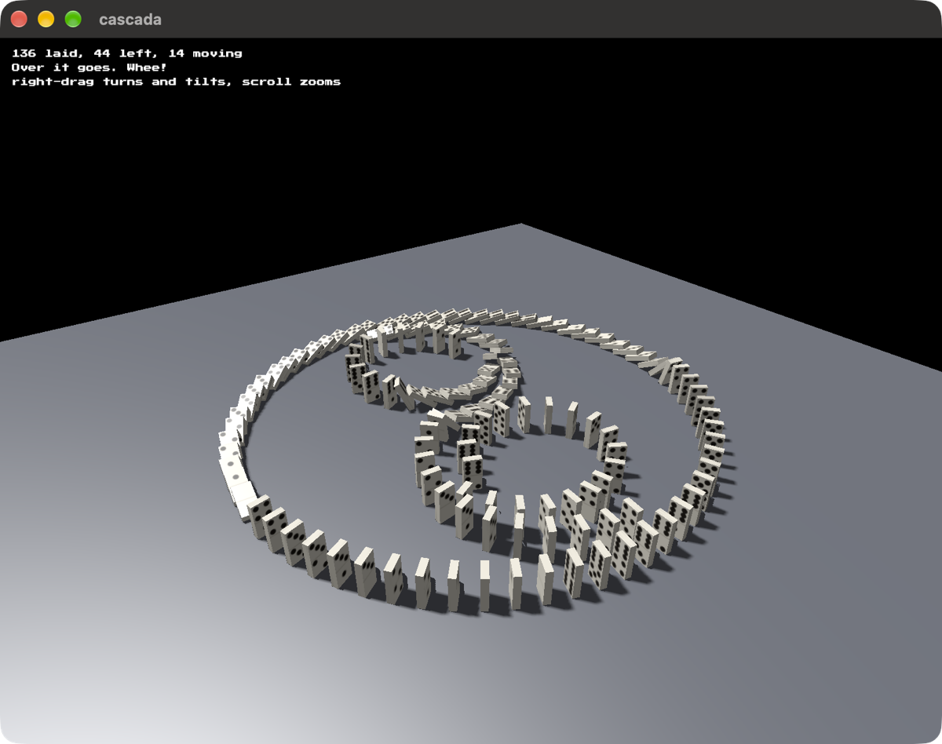Minimize the cascada window

pos(46,20)
